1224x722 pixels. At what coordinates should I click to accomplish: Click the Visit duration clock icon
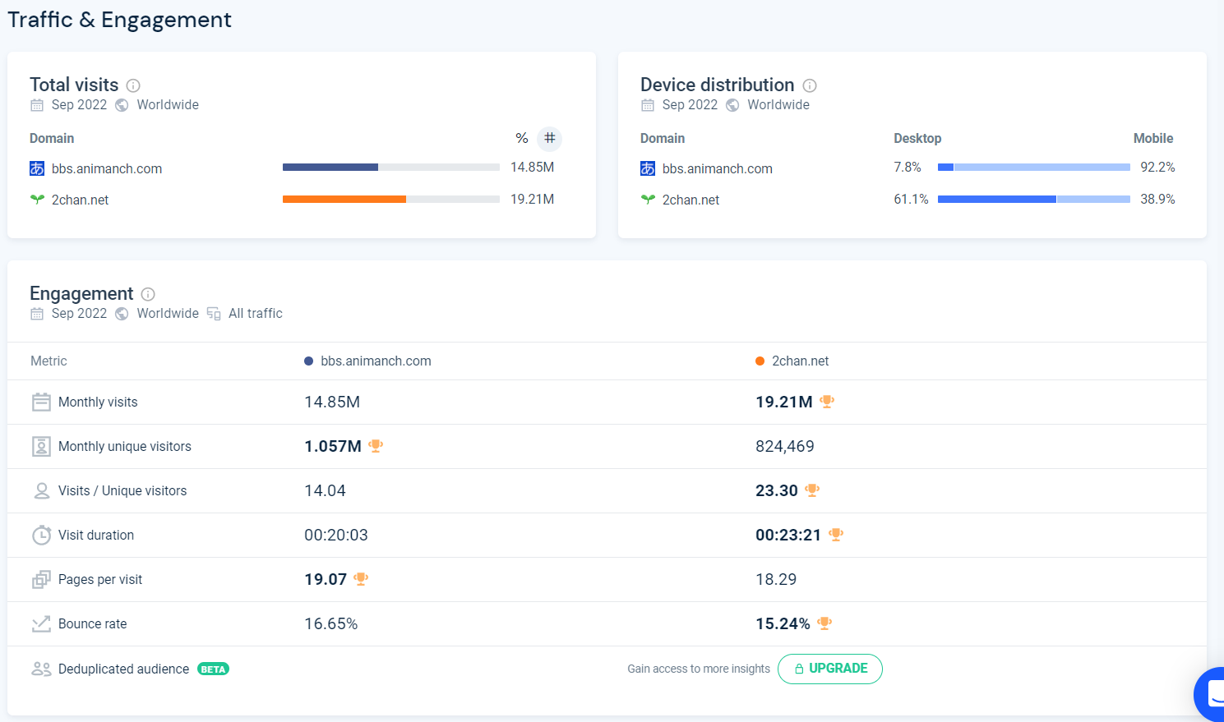41,536
